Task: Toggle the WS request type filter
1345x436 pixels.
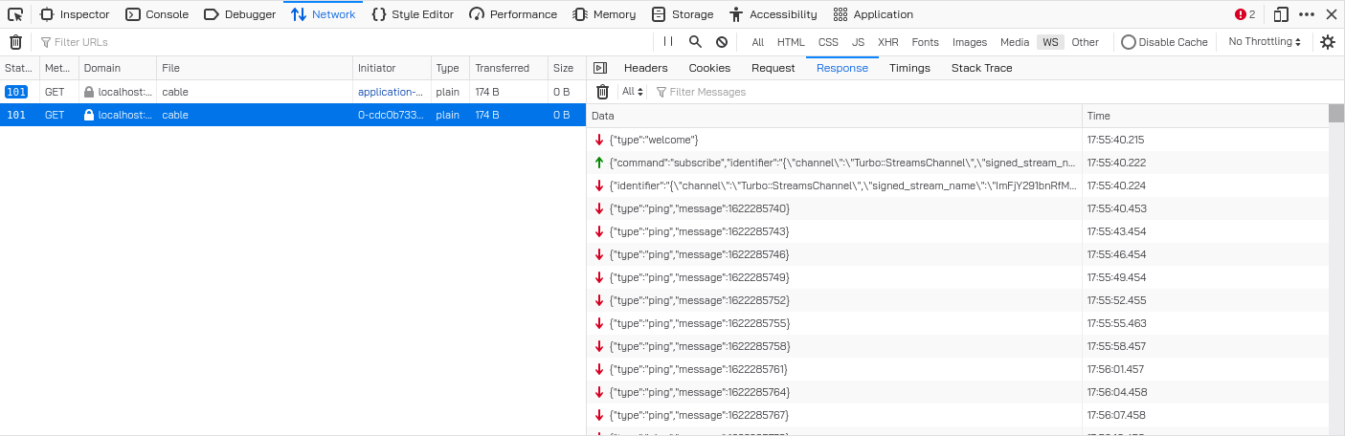Action: point(1050,42)
